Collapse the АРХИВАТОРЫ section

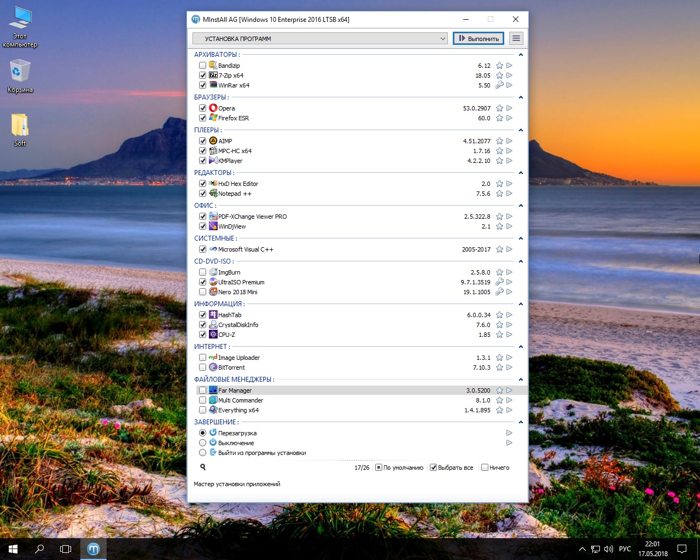(521, 55)
